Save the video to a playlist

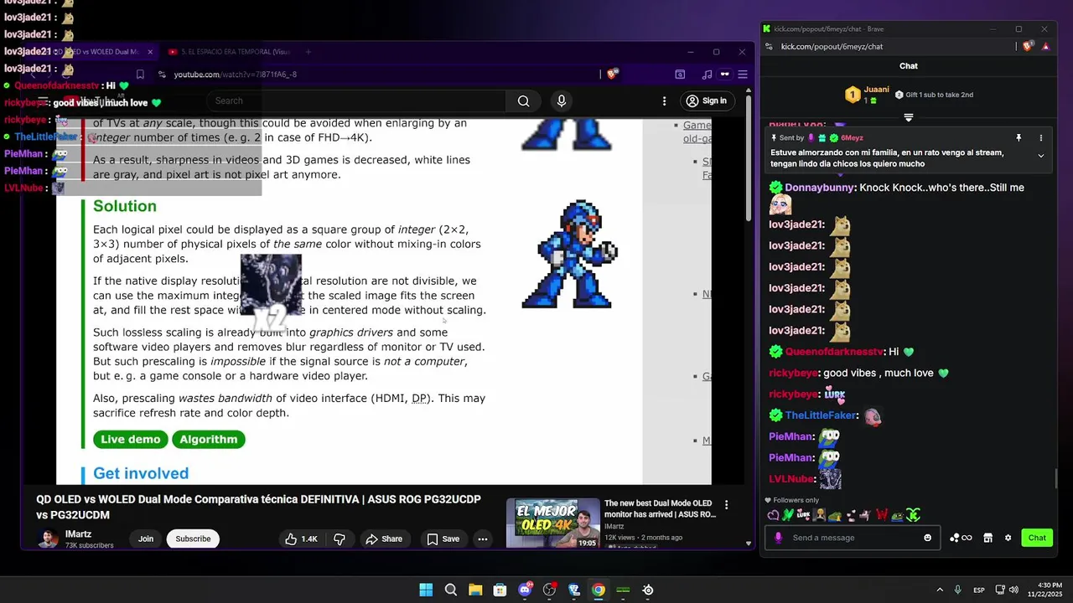pyautogui.click(x=443, y=539)
